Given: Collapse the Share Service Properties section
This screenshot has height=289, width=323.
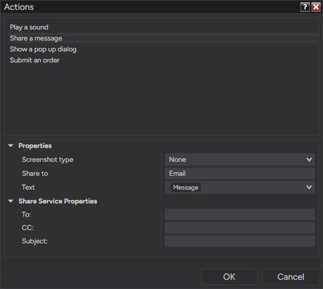Looking at the screenshot, I should 11,201.
